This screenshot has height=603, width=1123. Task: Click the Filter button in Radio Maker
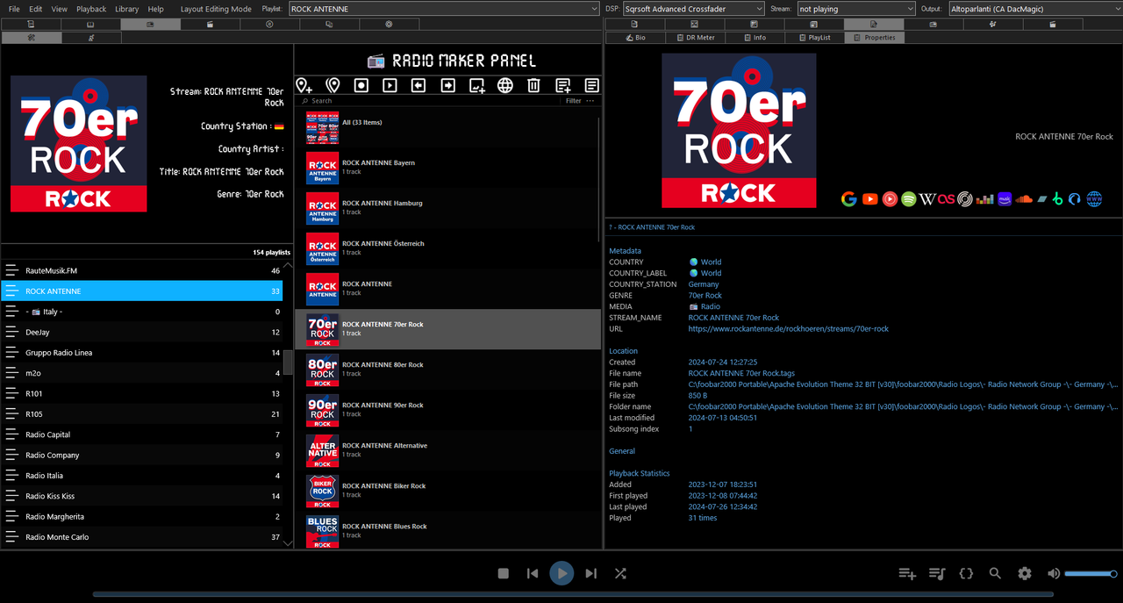(x=573, y=101)
